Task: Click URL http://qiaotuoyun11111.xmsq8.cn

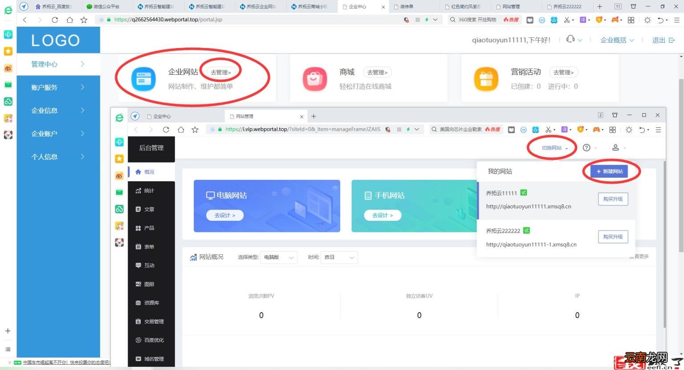Action: pos(529,207)
